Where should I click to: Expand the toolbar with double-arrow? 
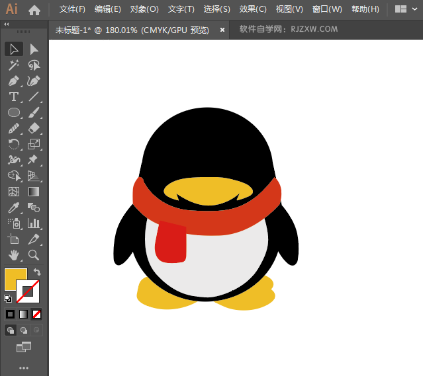7,24
